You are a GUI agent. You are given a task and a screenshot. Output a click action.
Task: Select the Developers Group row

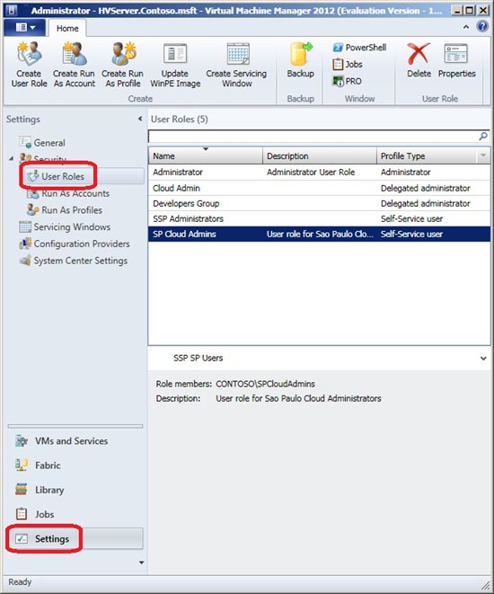(319, 203)
